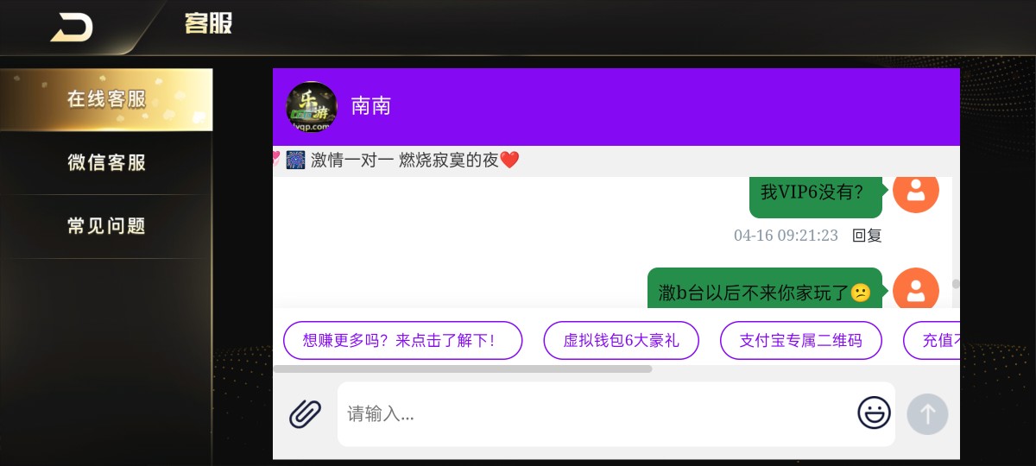This screenshot has height=466, width=1036.
Task: Open the 常见问题 tab
Action: coord(106,226)
